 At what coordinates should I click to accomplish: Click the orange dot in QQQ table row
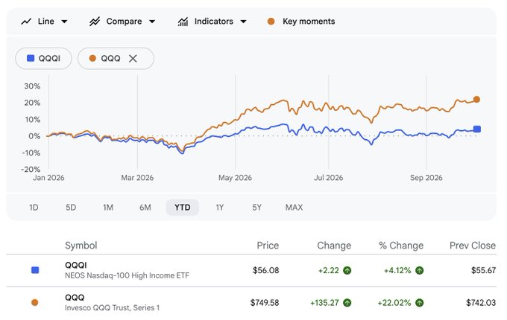click(x=34, y=303)
